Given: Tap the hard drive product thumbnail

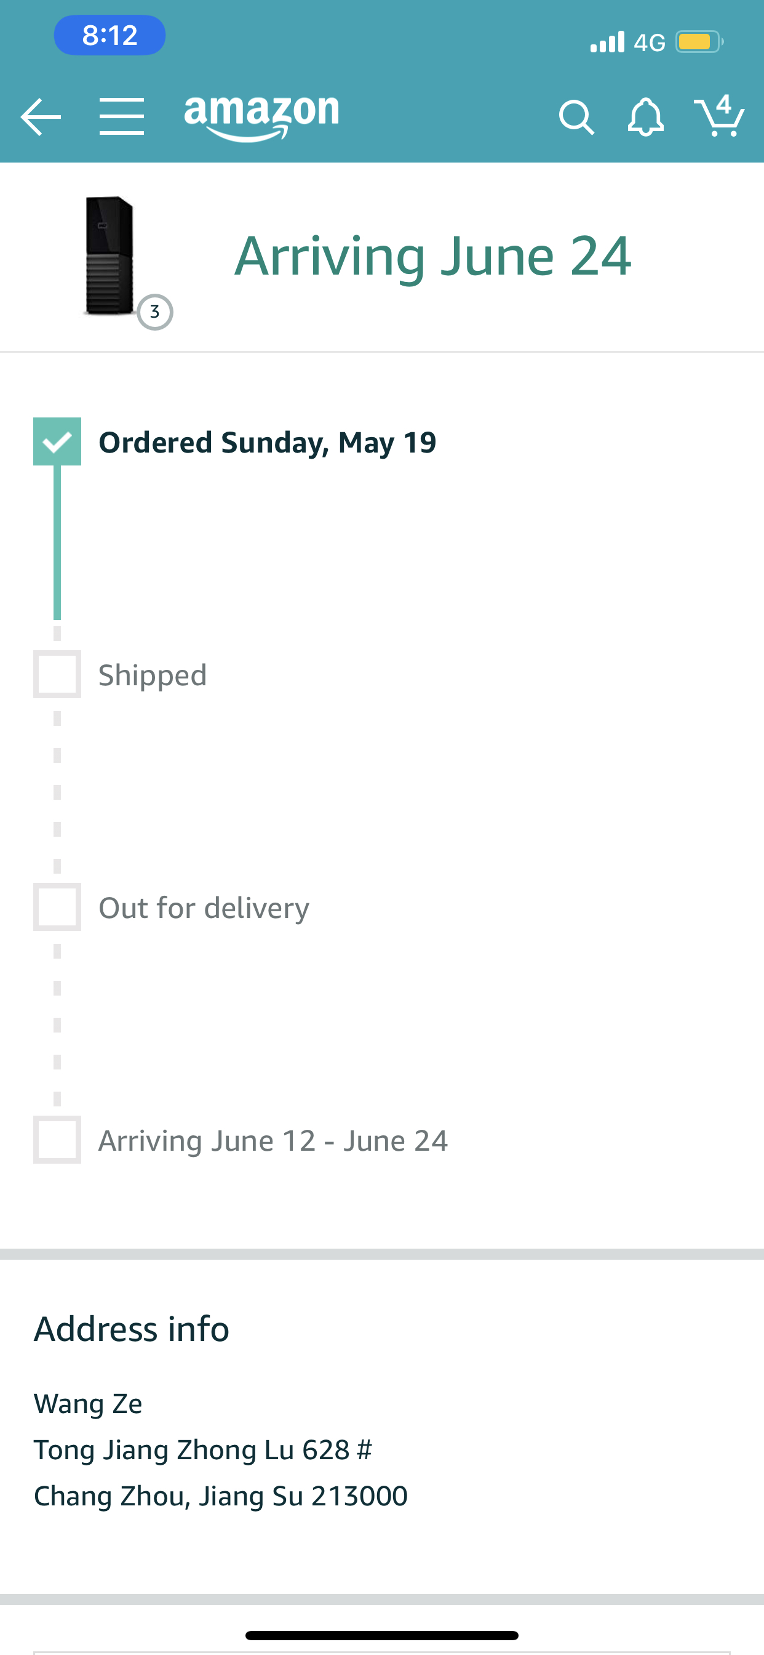Looking at the screenshot, I should [109, 256].
